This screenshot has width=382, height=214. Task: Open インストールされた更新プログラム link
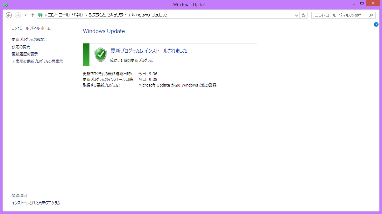click(x=36, y=203)
